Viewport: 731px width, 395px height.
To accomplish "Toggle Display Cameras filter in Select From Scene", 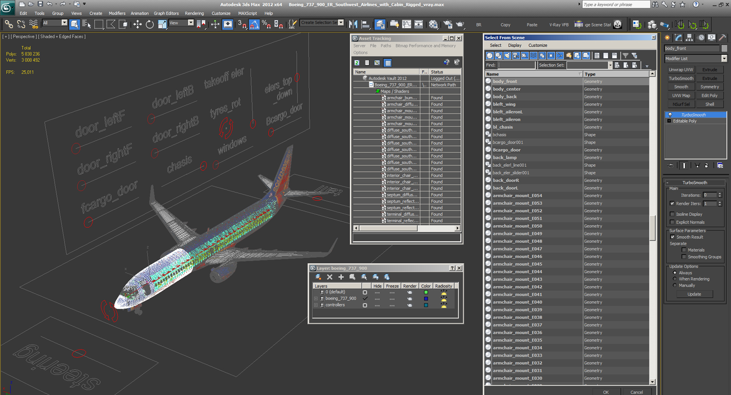I will click(516, 56).
